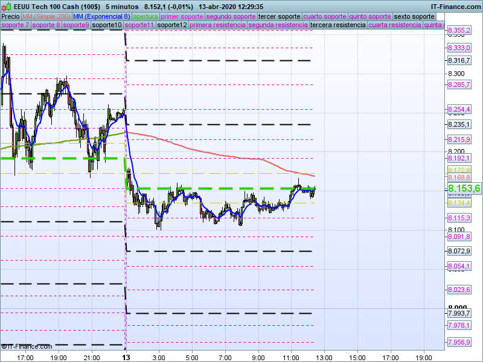Click the ©IT-Finance.com watermark at bottom left

[27, 346]
